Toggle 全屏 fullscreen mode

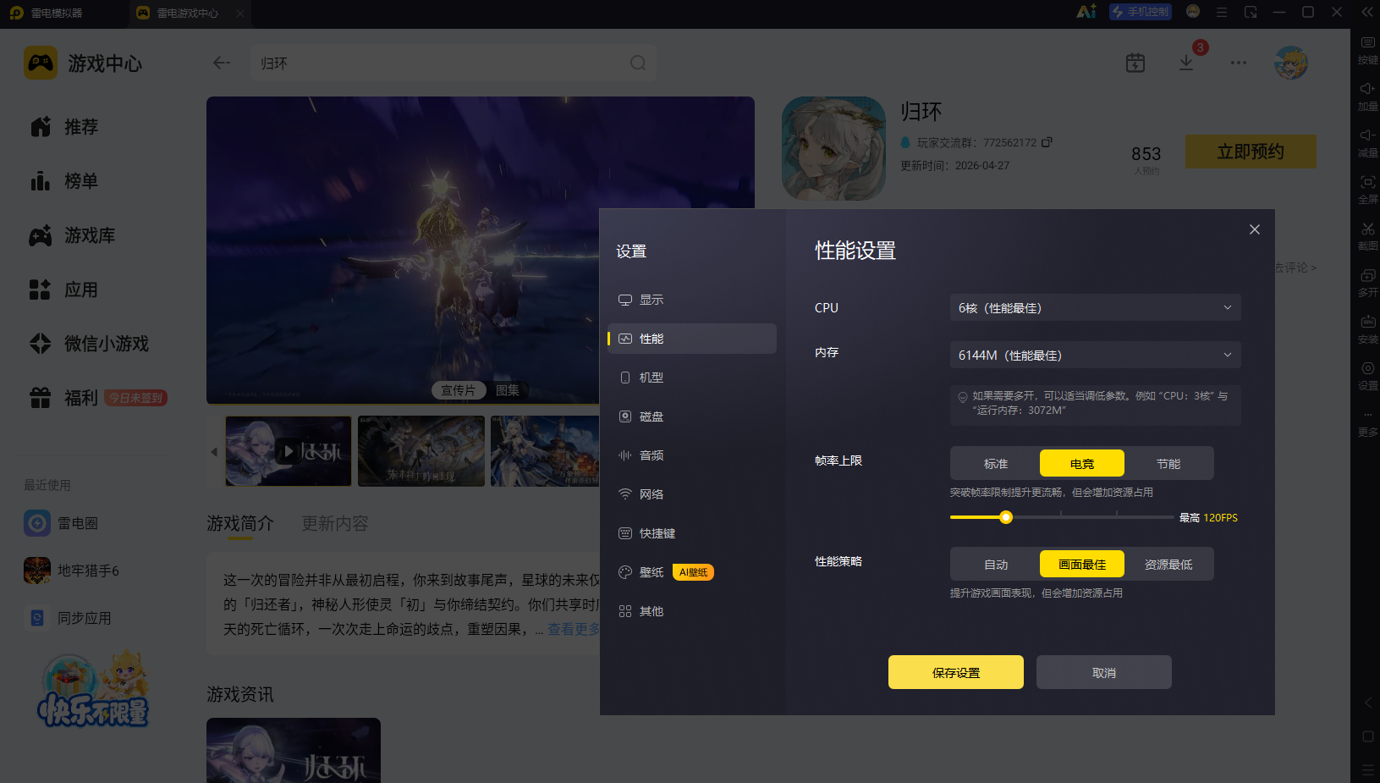[1367, 190]
